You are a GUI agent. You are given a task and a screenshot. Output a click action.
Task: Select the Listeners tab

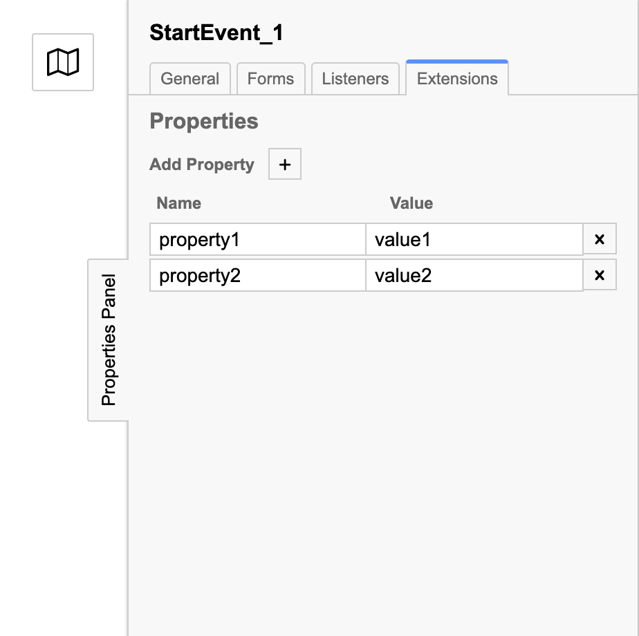click(355, 79)
